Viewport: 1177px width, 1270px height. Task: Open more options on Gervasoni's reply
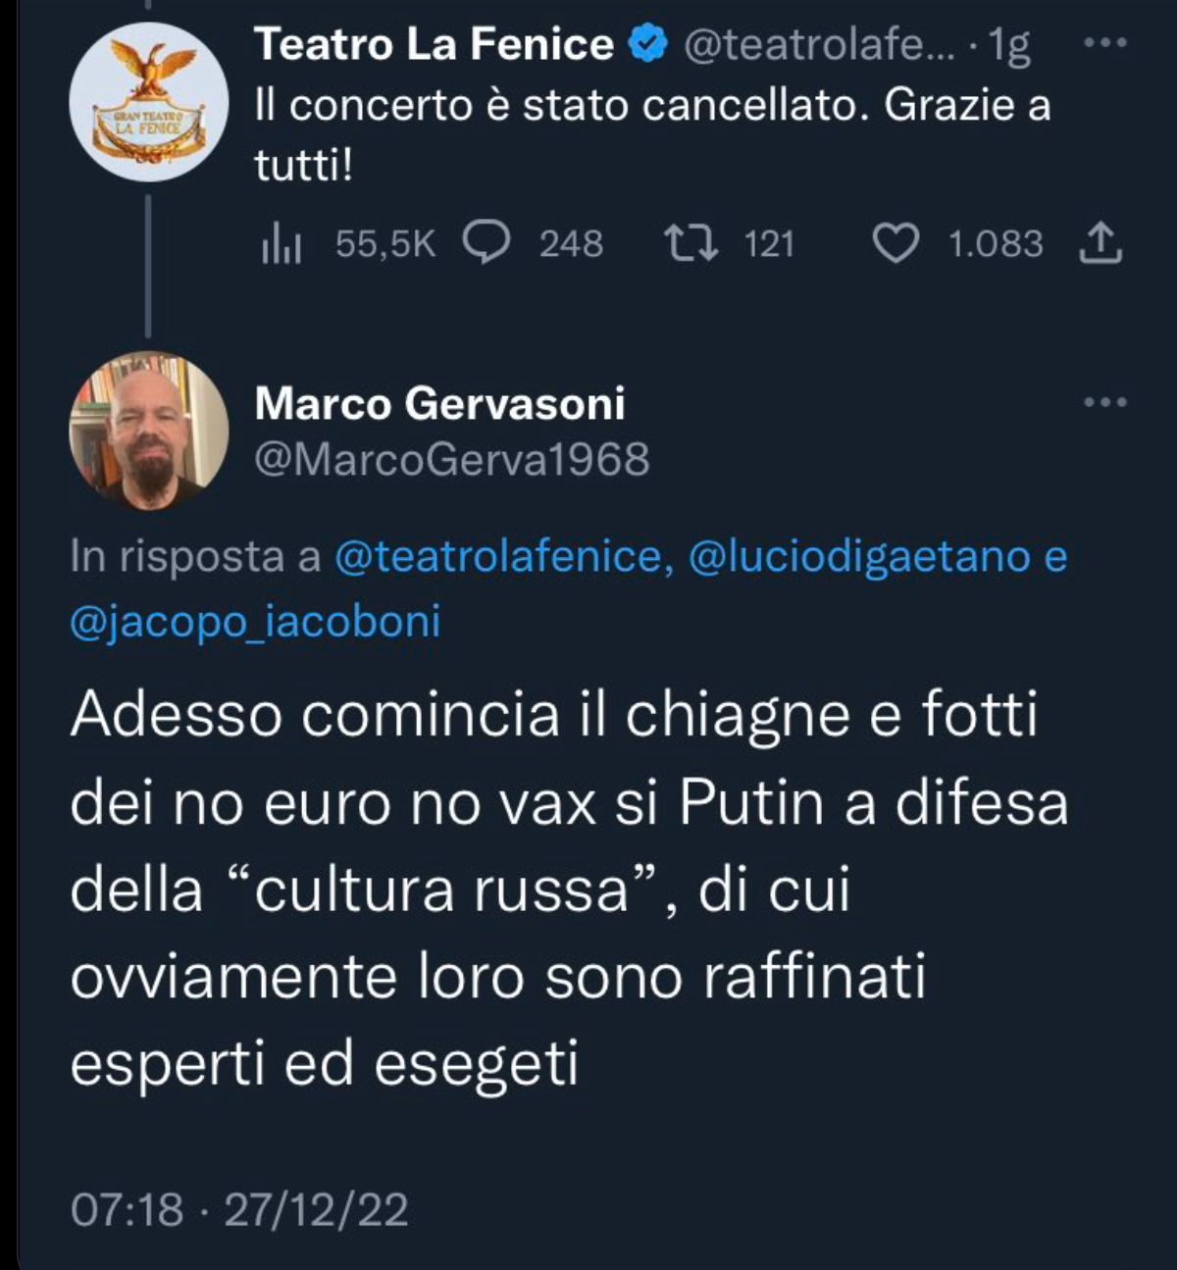click(x=1105, y=402)
